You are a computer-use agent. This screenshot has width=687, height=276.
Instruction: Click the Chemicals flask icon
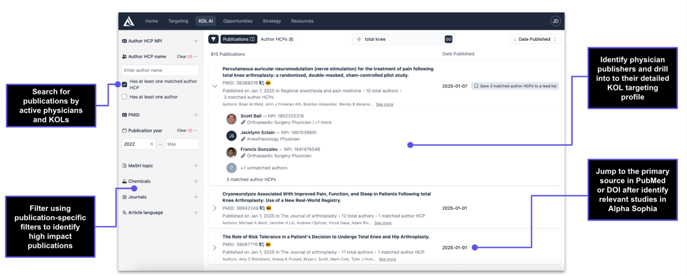click(124, 181)
